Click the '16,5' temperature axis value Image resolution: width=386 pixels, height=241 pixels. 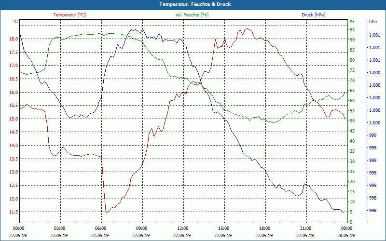[x=14, y=79]
